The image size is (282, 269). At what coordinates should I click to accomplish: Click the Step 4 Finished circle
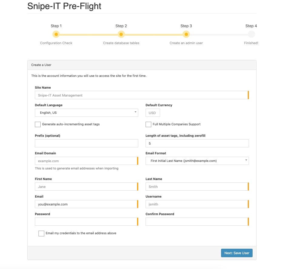(x=251, y=34)
